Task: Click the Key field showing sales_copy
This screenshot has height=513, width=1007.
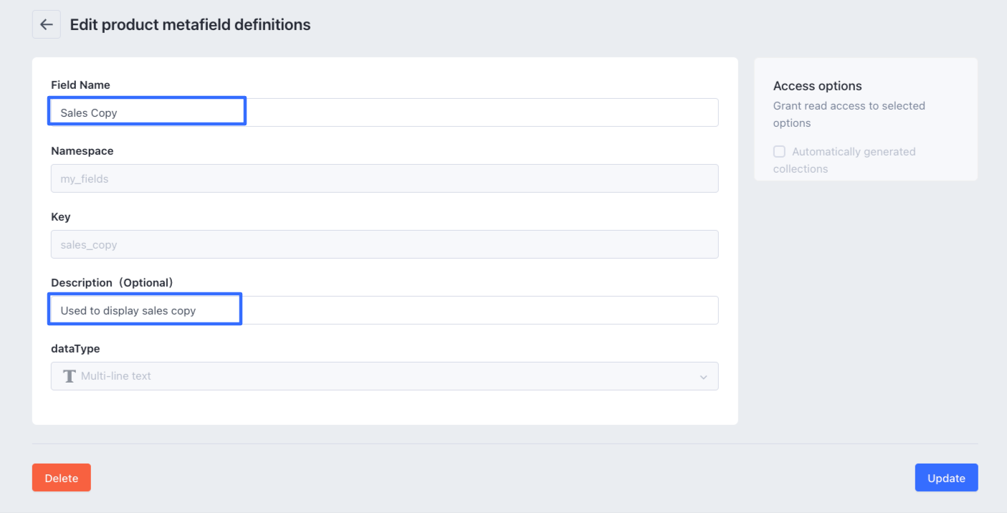Action: [384, 244]
